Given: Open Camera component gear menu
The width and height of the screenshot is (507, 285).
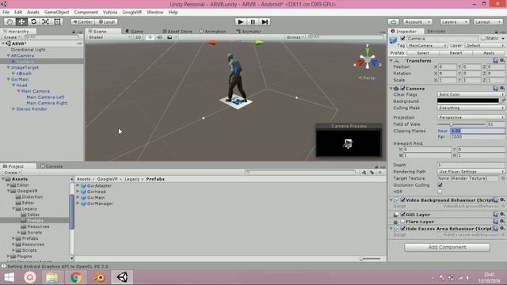Looking at the screenshot, I should (501, 88).
